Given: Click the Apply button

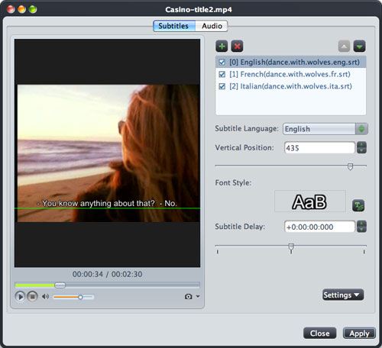Looking at the screenshot, I should (359, 333).
